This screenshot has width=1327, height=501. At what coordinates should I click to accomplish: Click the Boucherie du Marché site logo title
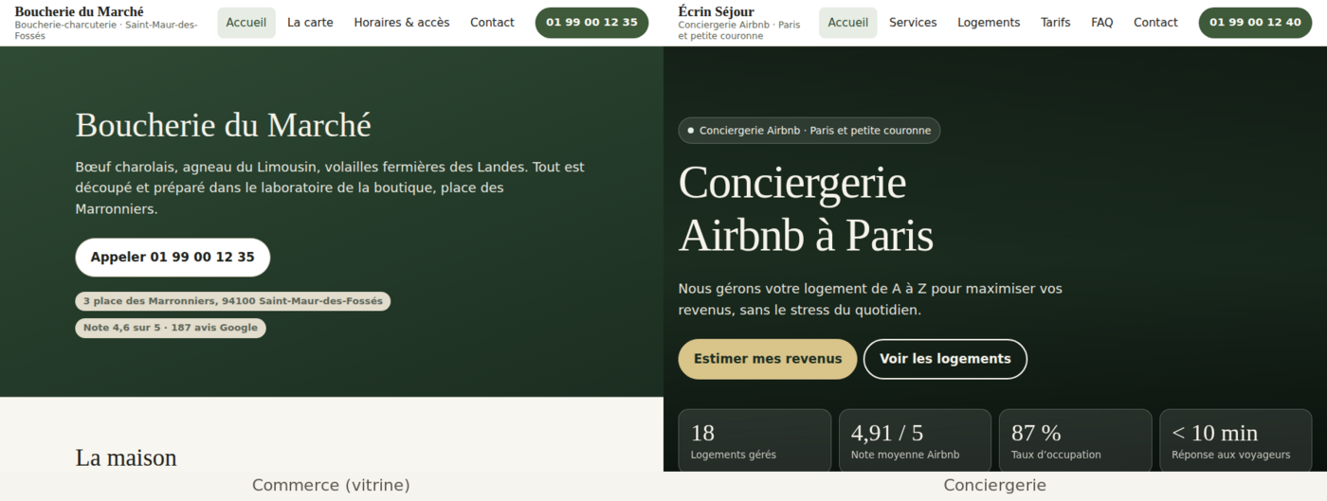click(x=80, y=11)
